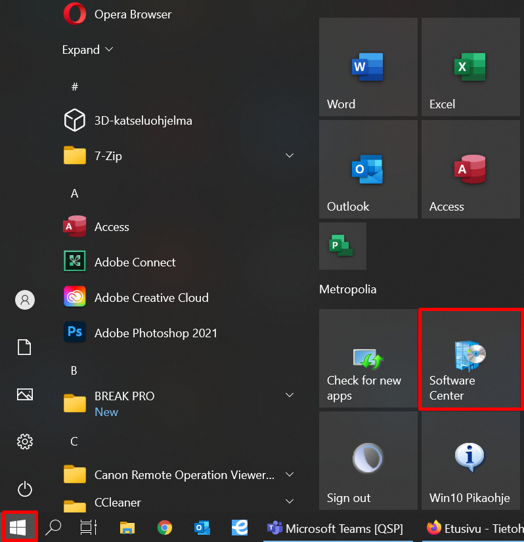
Task: Switch to Firefox Etusivu window
Action: [473, 528]
